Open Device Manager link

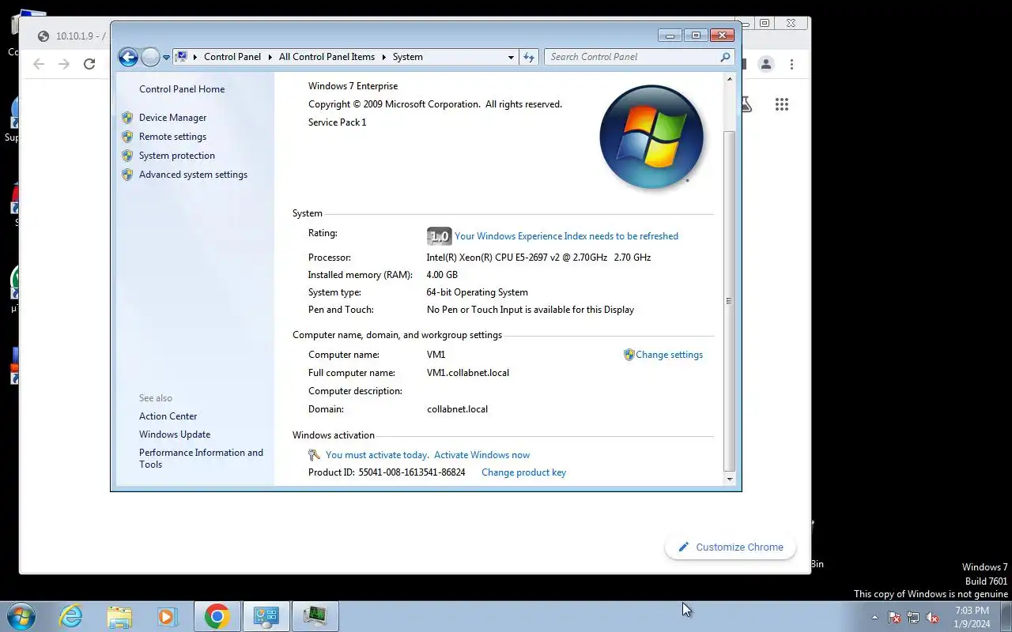coord(172,118)
